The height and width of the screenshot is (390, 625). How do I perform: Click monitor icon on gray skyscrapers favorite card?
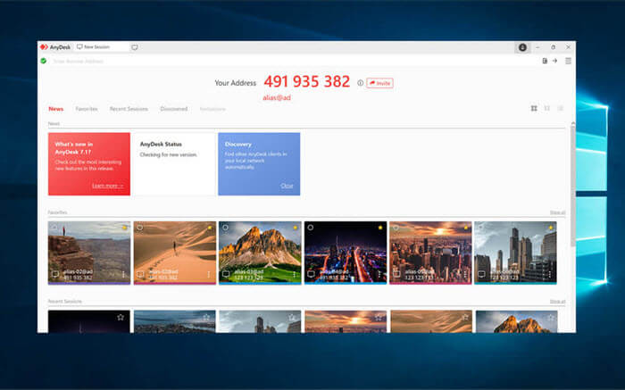click(481, 274)
